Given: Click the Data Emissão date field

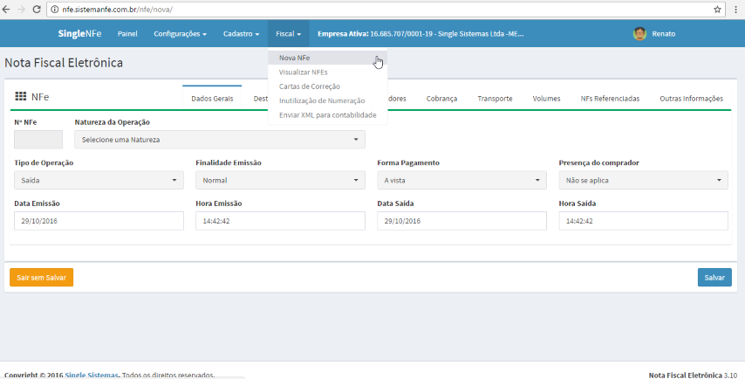Looking at the screenshot, I should point(99,221).
